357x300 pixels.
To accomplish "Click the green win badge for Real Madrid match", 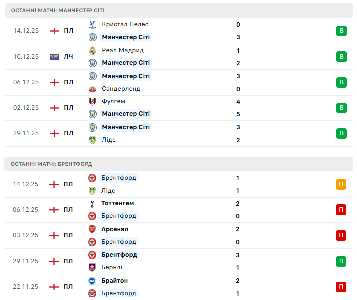I will [x=341, y=57].
